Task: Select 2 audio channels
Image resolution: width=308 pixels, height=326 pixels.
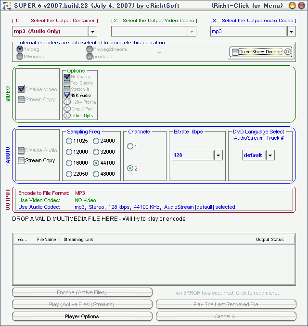Action: [x=130, y=169]
